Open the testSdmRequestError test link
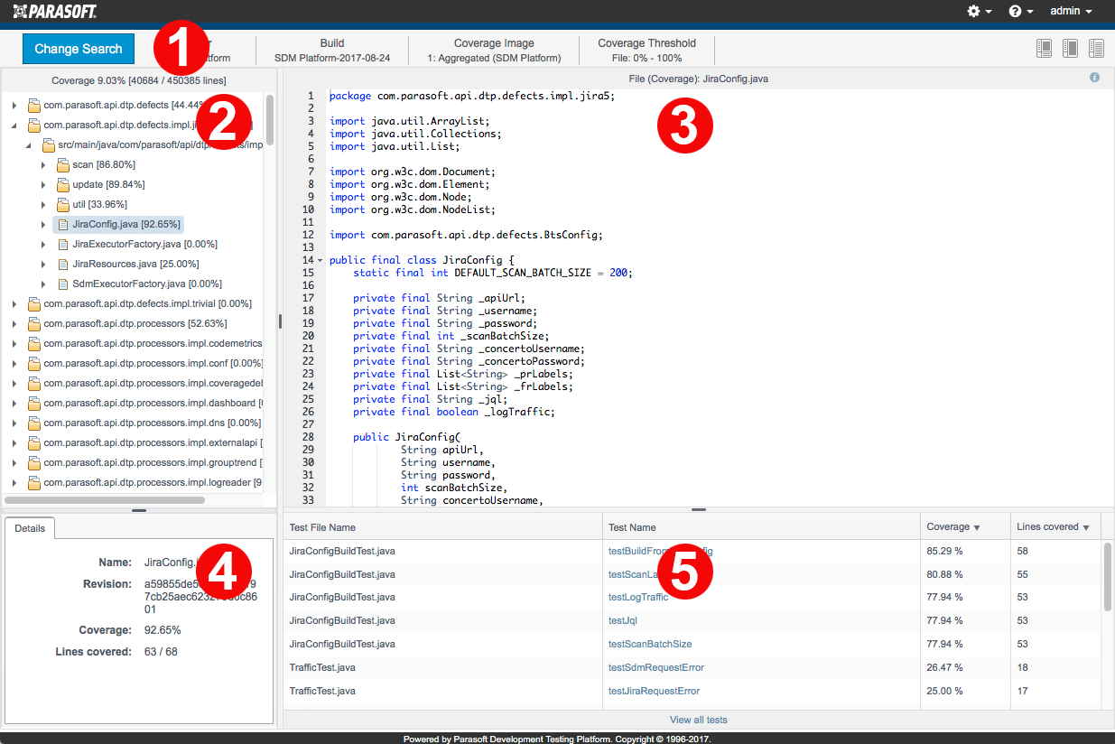 click(x=656, y=667)
